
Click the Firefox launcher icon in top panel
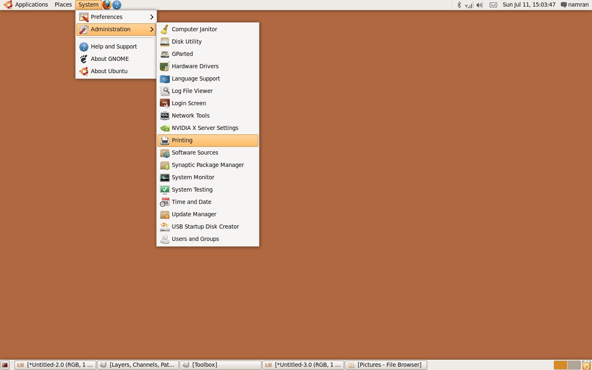click(x=107, y=5)
